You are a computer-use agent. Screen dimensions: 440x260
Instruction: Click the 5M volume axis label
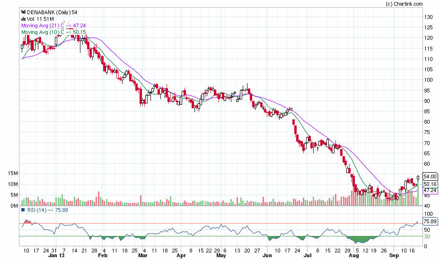(14, 195)
